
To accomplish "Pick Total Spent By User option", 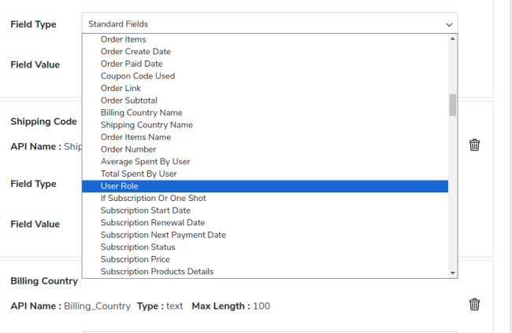I will (139, 174).
